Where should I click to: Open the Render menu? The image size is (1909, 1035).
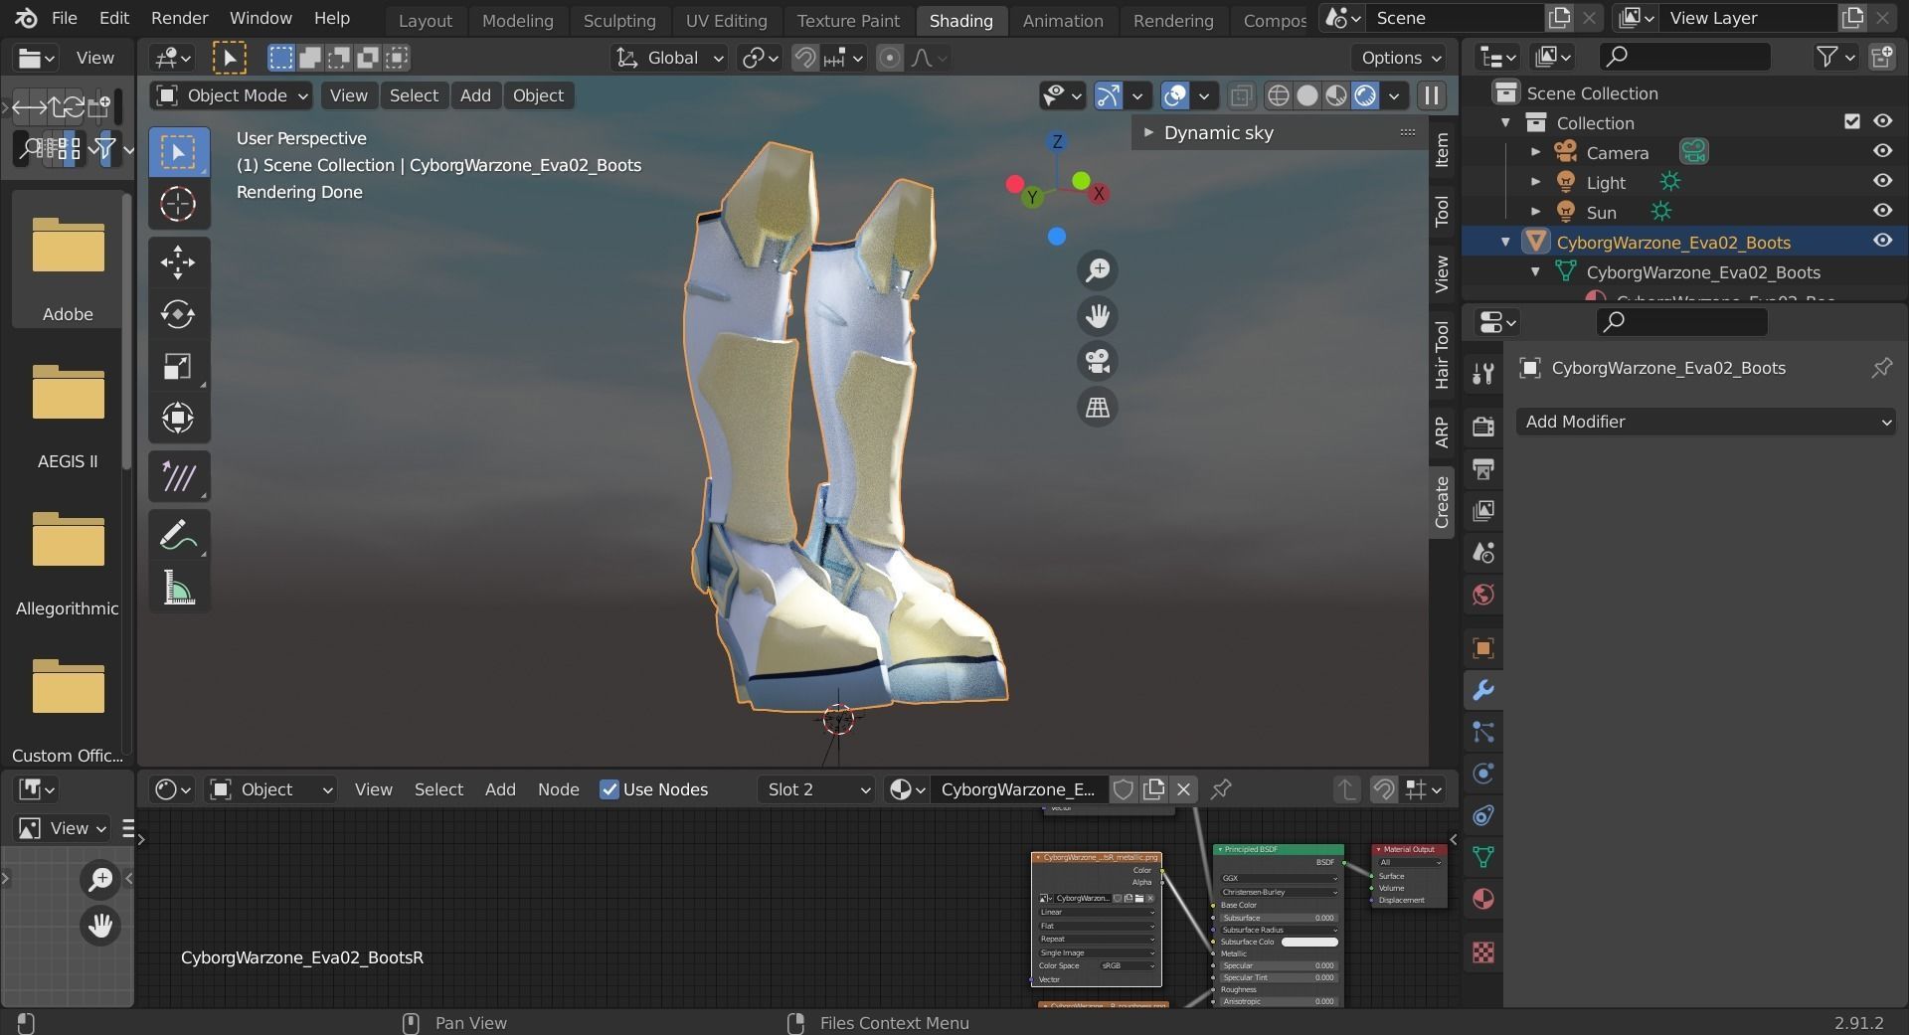179,18
